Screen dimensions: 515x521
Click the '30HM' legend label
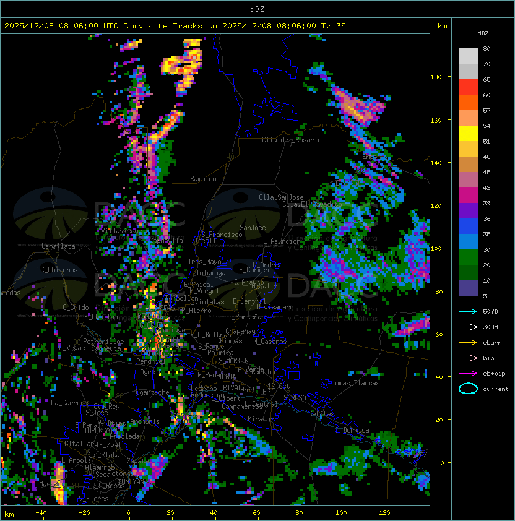490,327
